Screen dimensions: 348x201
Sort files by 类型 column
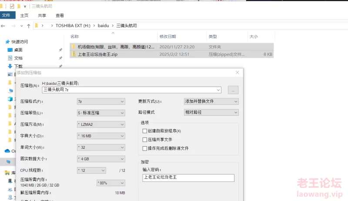[213, 37]
